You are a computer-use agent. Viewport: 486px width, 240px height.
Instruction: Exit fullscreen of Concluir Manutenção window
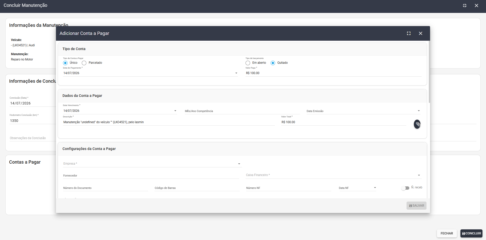tap(464, 6)
